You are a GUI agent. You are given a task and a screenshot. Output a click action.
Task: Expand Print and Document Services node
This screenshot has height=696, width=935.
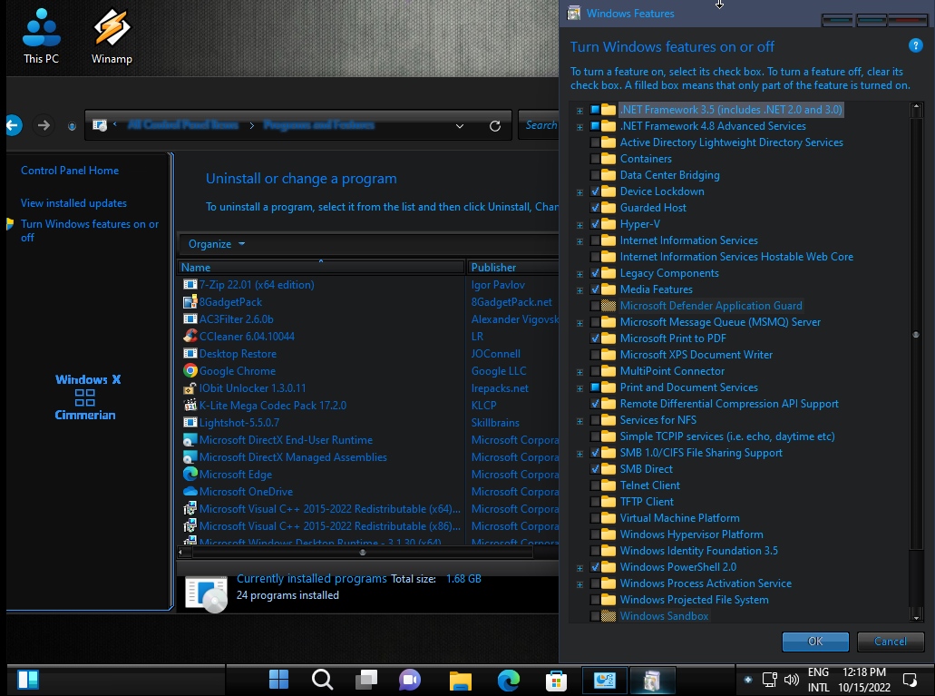click(x=580, y=388)
